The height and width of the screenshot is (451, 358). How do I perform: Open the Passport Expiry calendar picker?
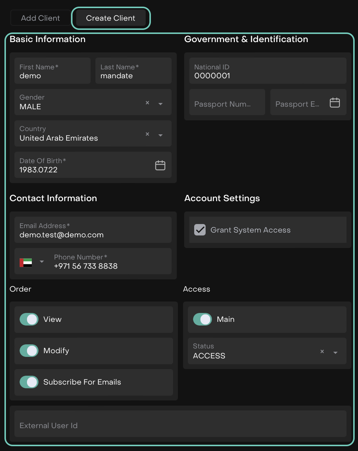(x=335, y=103)
